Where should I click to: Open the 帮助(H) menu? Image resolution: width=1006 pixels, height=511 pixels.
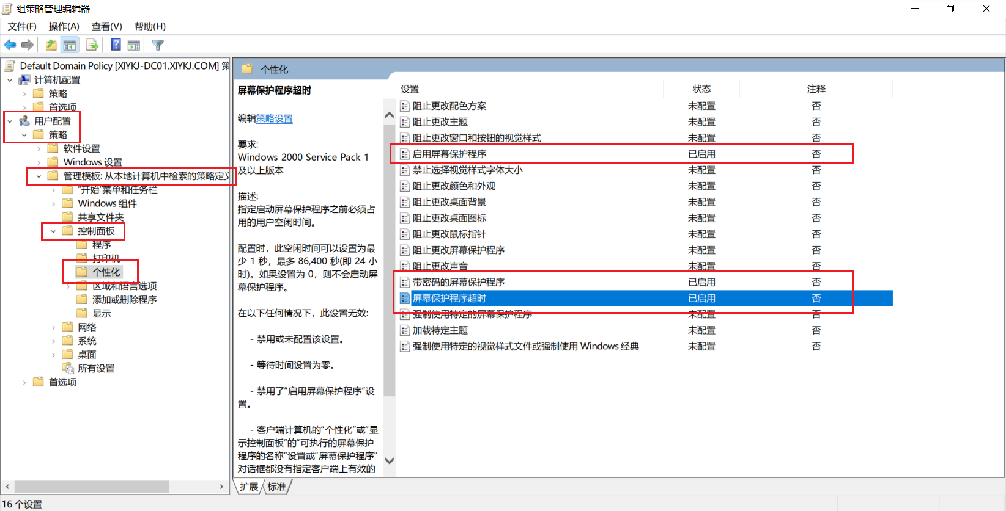click(150, 26)
